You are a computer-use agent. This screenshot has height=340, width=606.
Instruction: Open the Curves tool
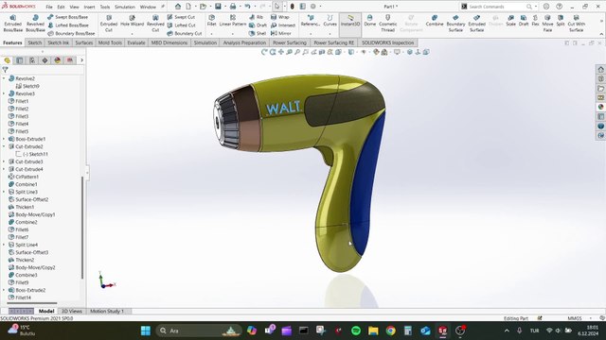330,21
